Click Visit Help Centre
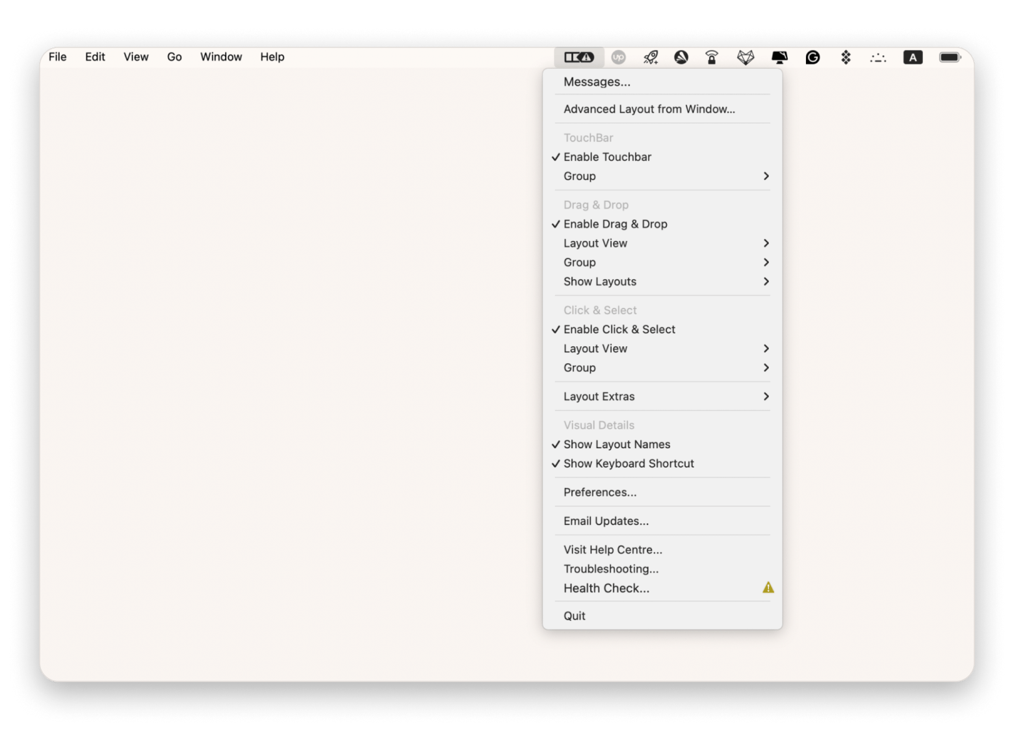The width and height of the screenshot is (1014, 734). click(612, 550)
